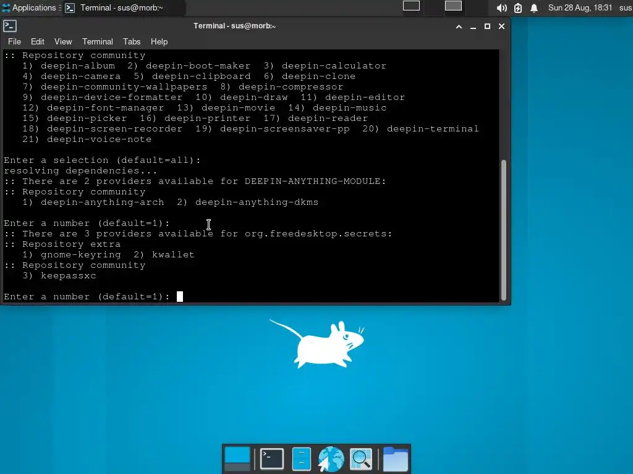This screenshot has height=474, width=633.
Task: Open the notifications bell icon
Action: 534,8
